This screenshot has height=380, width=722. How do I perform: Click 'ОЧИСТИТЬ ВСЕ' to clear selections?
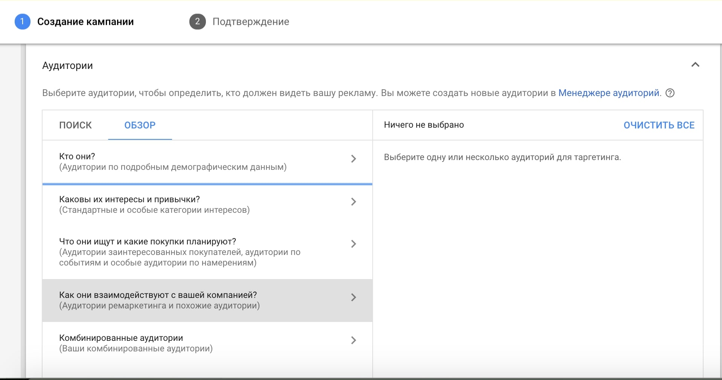pyautogui.click(x=659, y=125)
